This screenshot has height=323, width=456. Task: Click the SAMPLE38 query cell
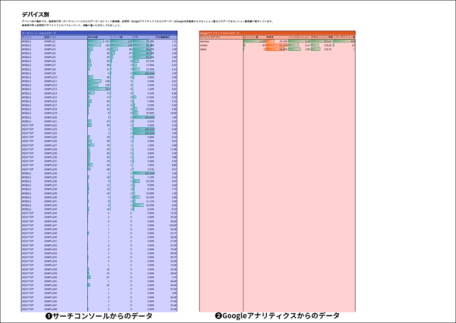(x=51, y=189)
